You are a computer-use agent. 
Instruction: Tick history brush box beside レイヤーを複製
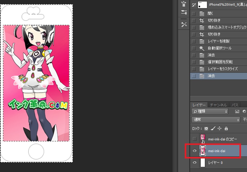click(194, 41)
